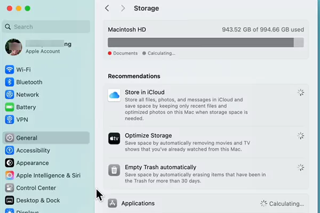The height and width of the screenshot is (213, 320).
Task: Click the Optimize Storage loading spinner
Action: point(301,136)
